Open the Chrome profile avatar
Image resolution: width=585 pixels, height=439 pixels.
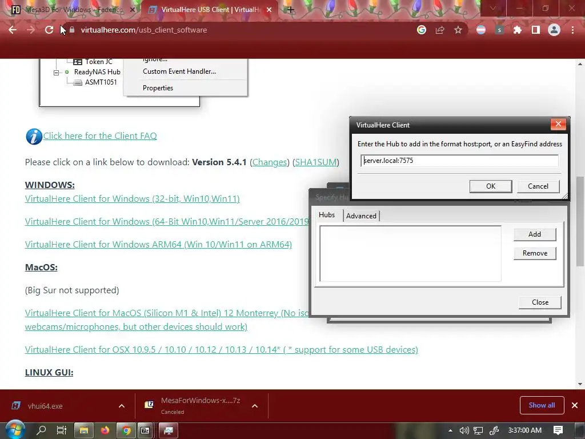554,30
